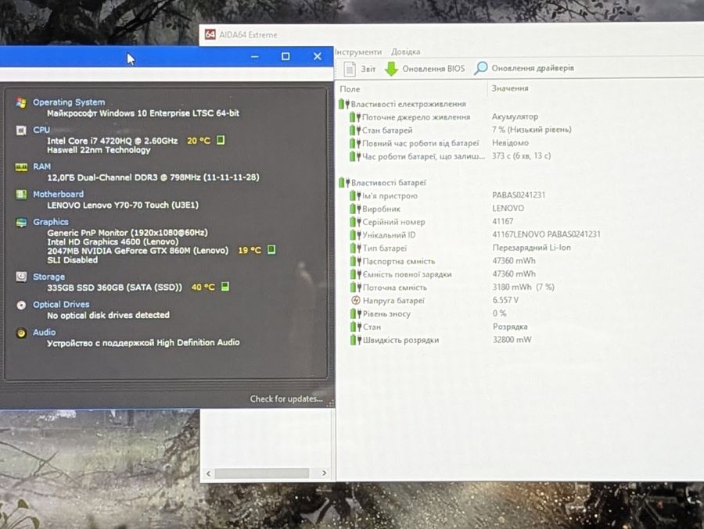
Task: Click the LENOVO Lenovo Y70-70 Touch text
Action: tap(123, 205)
